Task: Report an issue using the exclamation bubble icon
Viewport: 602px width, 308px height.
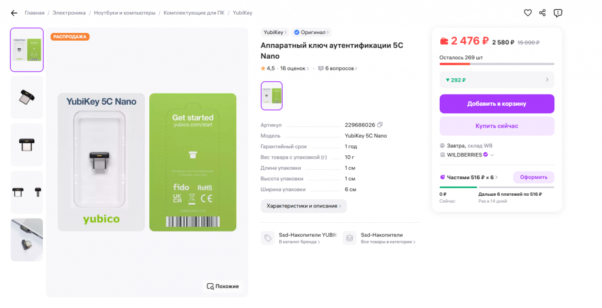Action: [558, 13]
